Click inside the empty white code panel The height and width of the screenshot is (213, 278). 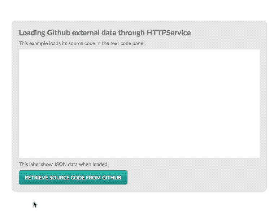click(139, 104)
